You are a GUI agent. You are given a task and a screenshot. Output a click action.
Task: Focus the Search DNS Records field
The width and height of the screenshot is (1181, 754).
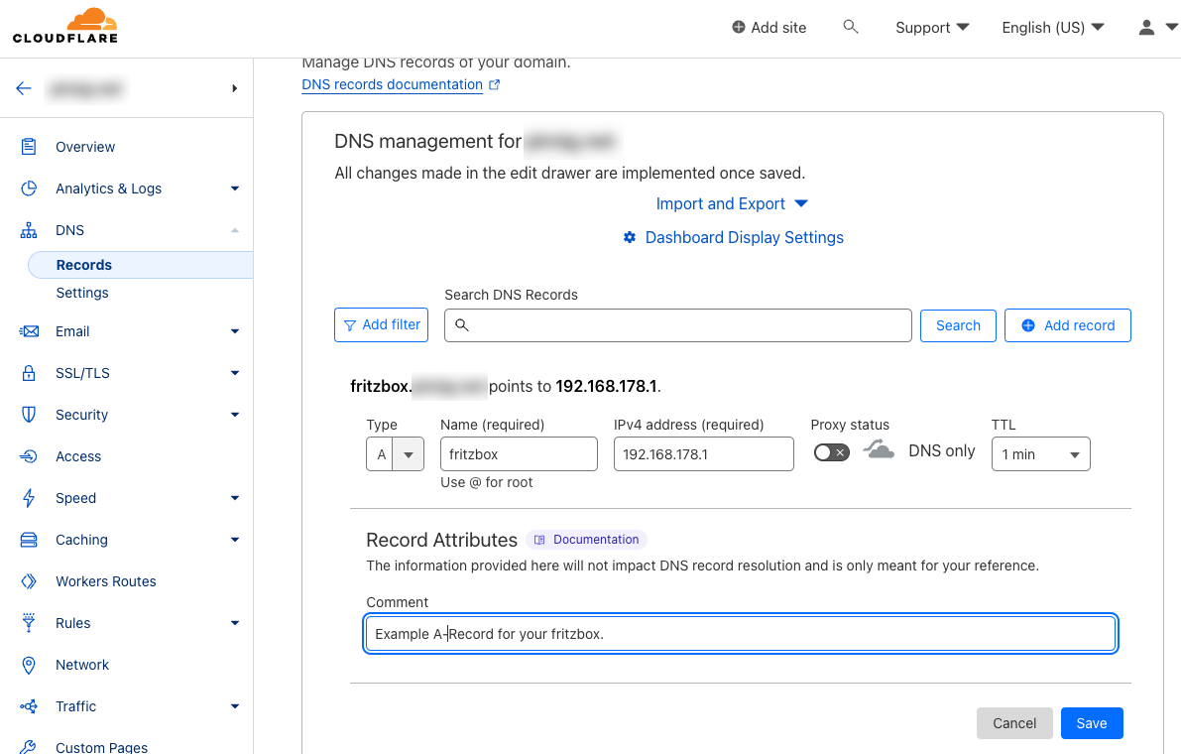[x=678, y=325]
